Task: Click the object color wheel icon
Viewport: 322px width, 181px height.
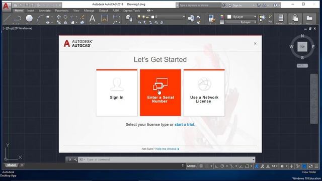Action: (x=222, y=17)
